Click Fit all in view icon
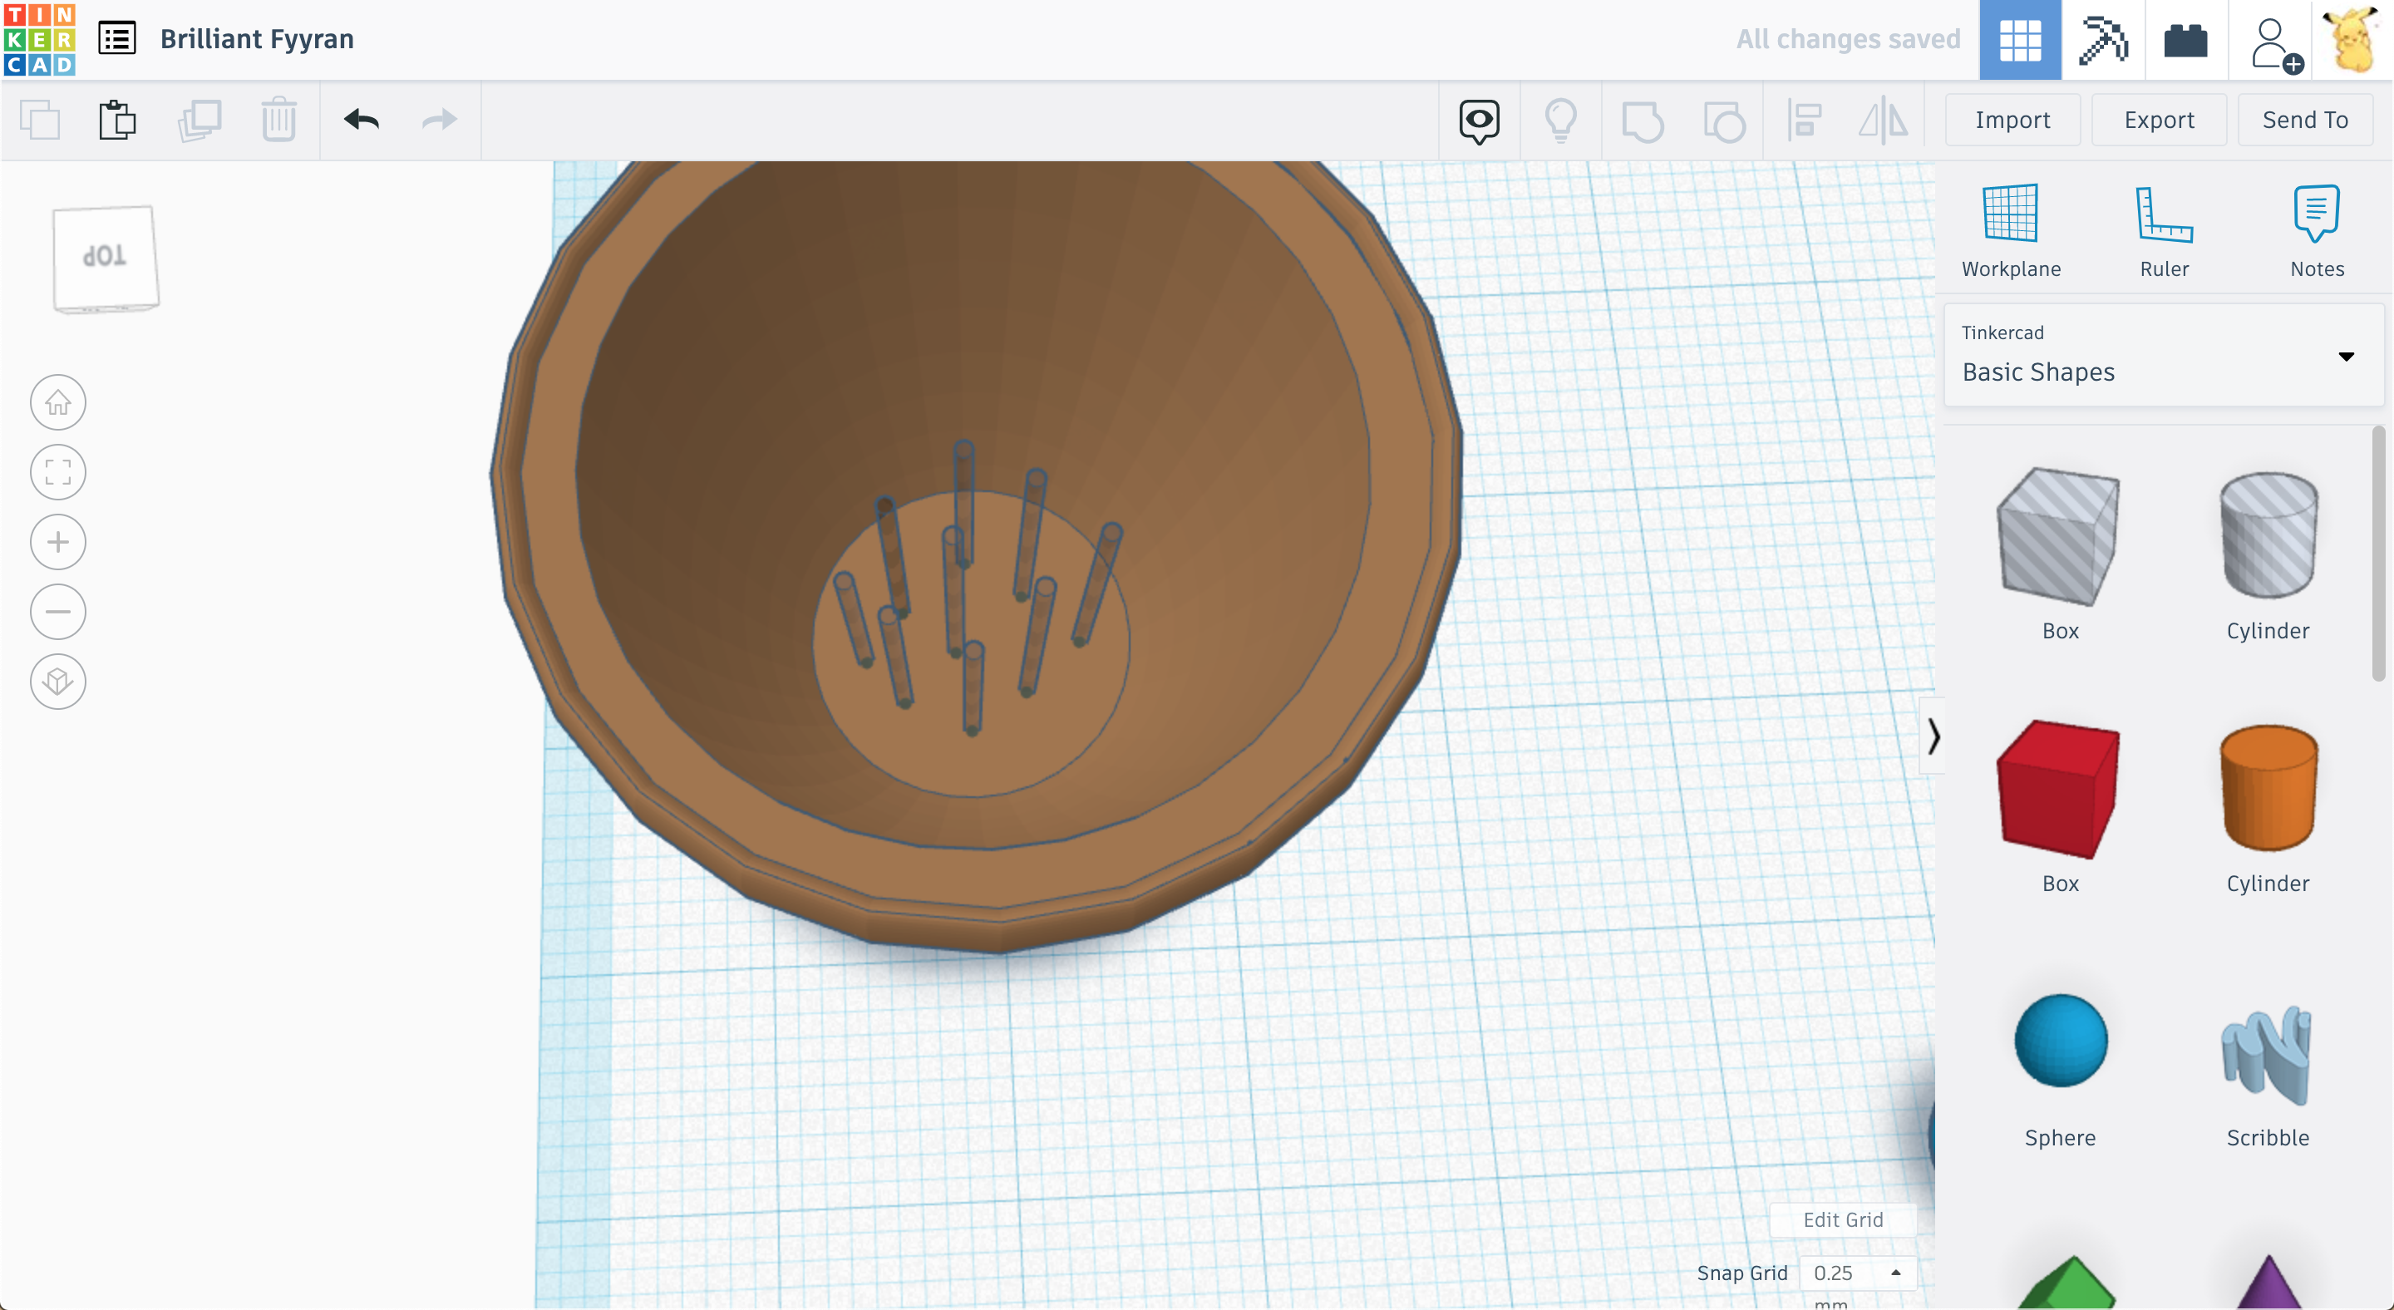This screenshot has width=2394, height=1310. coord(57,472)
